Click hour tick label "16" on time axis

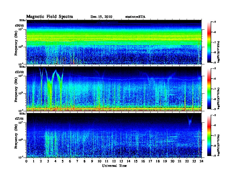coord(143,161)
